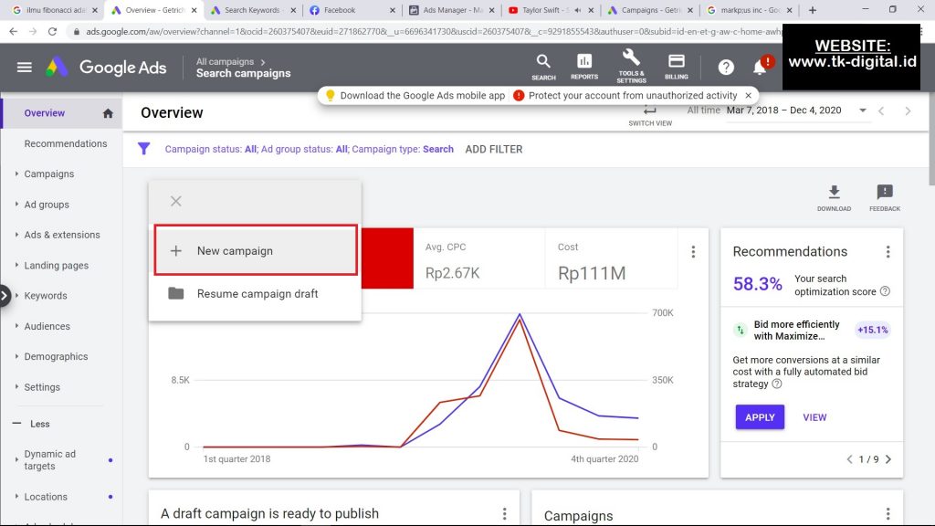Open the date range dropdown arrow
935x526 pixels.
(863, 110)
